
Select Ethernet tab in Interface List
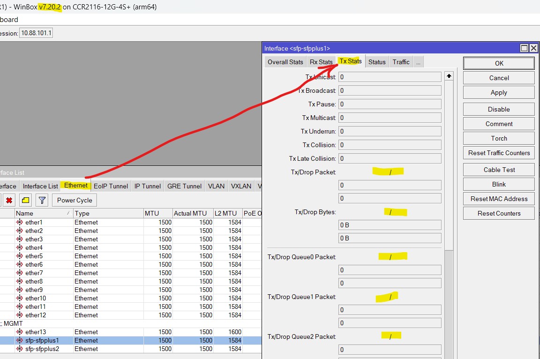[x=76, y=186]
